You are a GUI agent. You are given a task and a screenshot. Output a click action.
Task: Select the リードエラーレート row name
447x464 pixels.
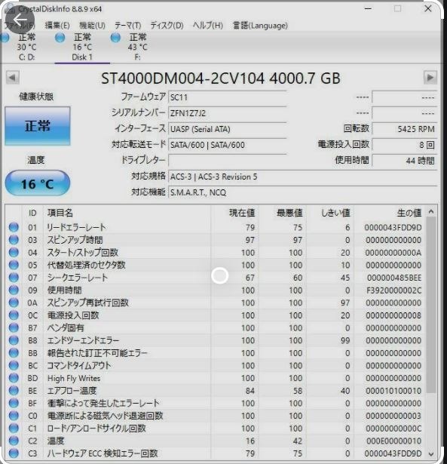click(77, 227)
